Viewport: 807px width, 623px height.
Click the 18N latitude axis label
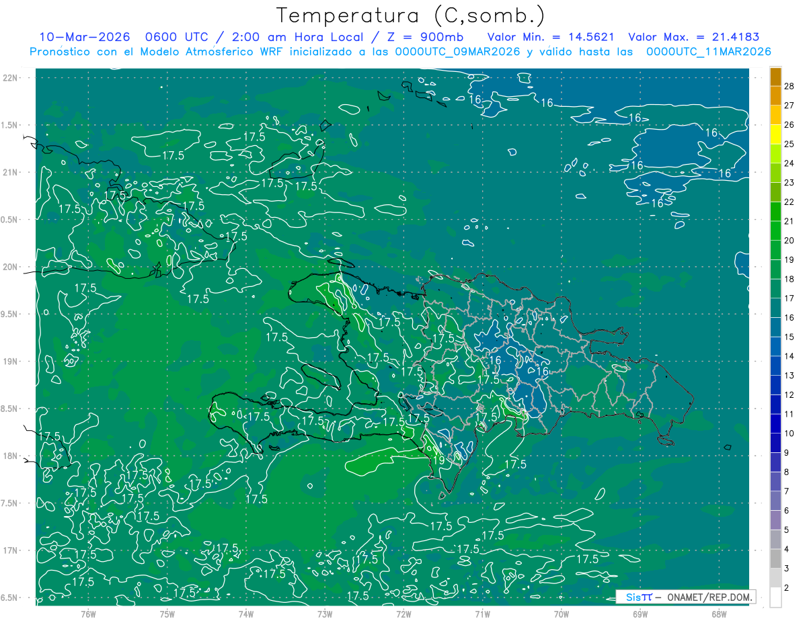tap(11, 456)
